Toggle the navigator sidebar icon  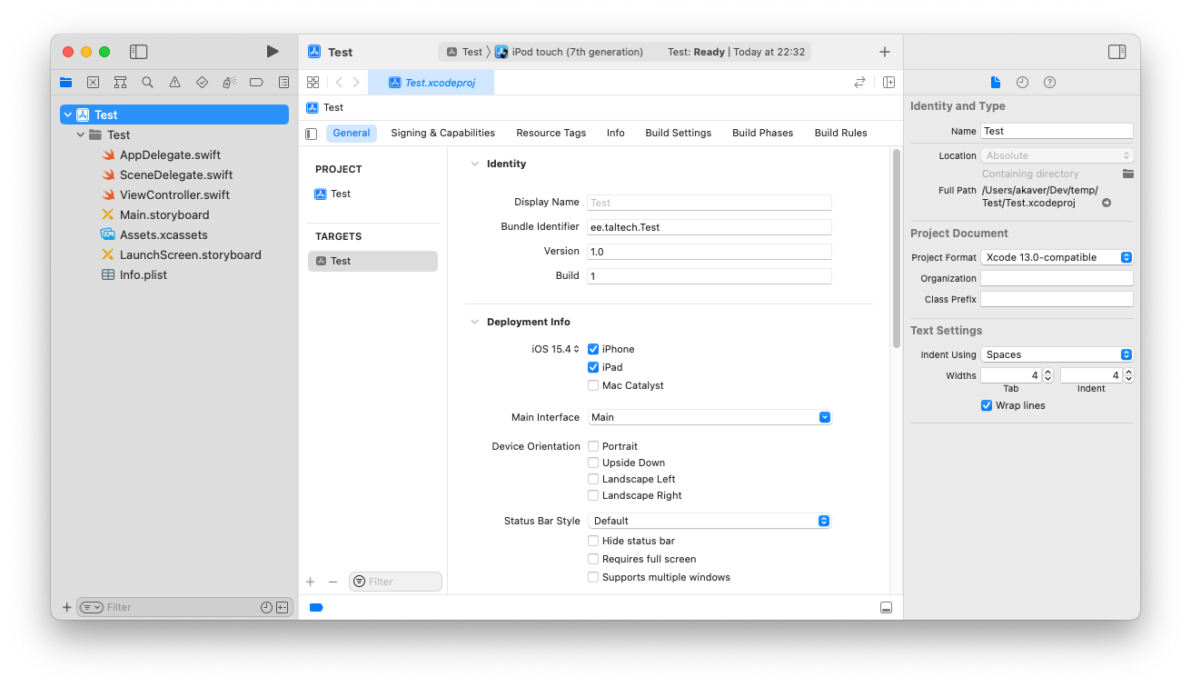point(138,52)
